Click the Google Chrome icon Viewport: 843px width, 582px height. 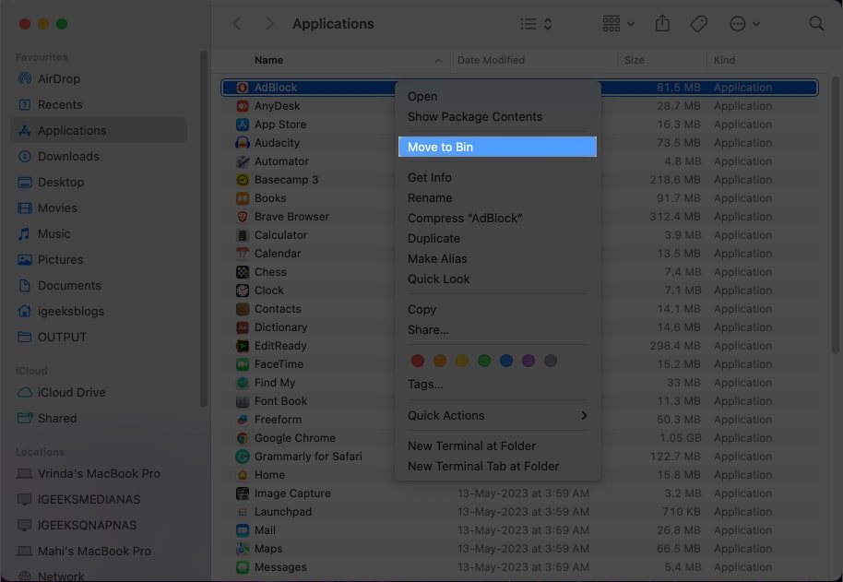243,438
